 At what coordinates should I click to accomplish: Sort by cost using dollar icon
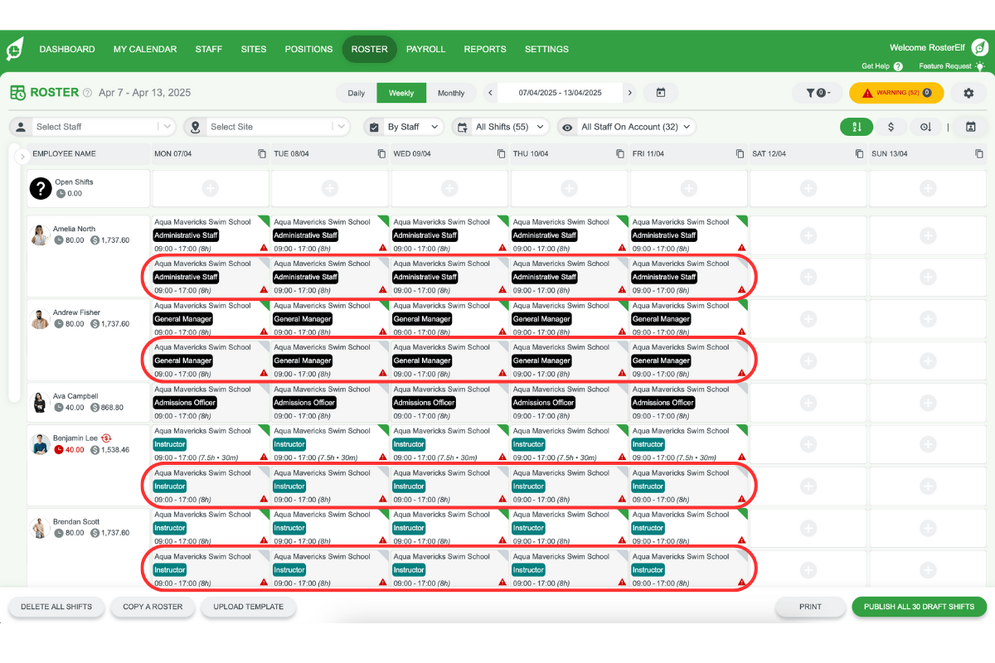tap(891, 127)
